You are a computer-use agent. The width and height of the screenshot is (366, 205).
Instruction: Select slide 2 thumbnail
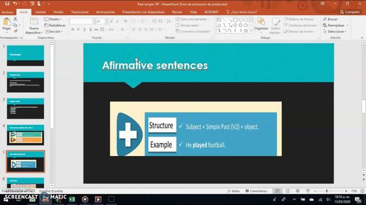[25, 82]
